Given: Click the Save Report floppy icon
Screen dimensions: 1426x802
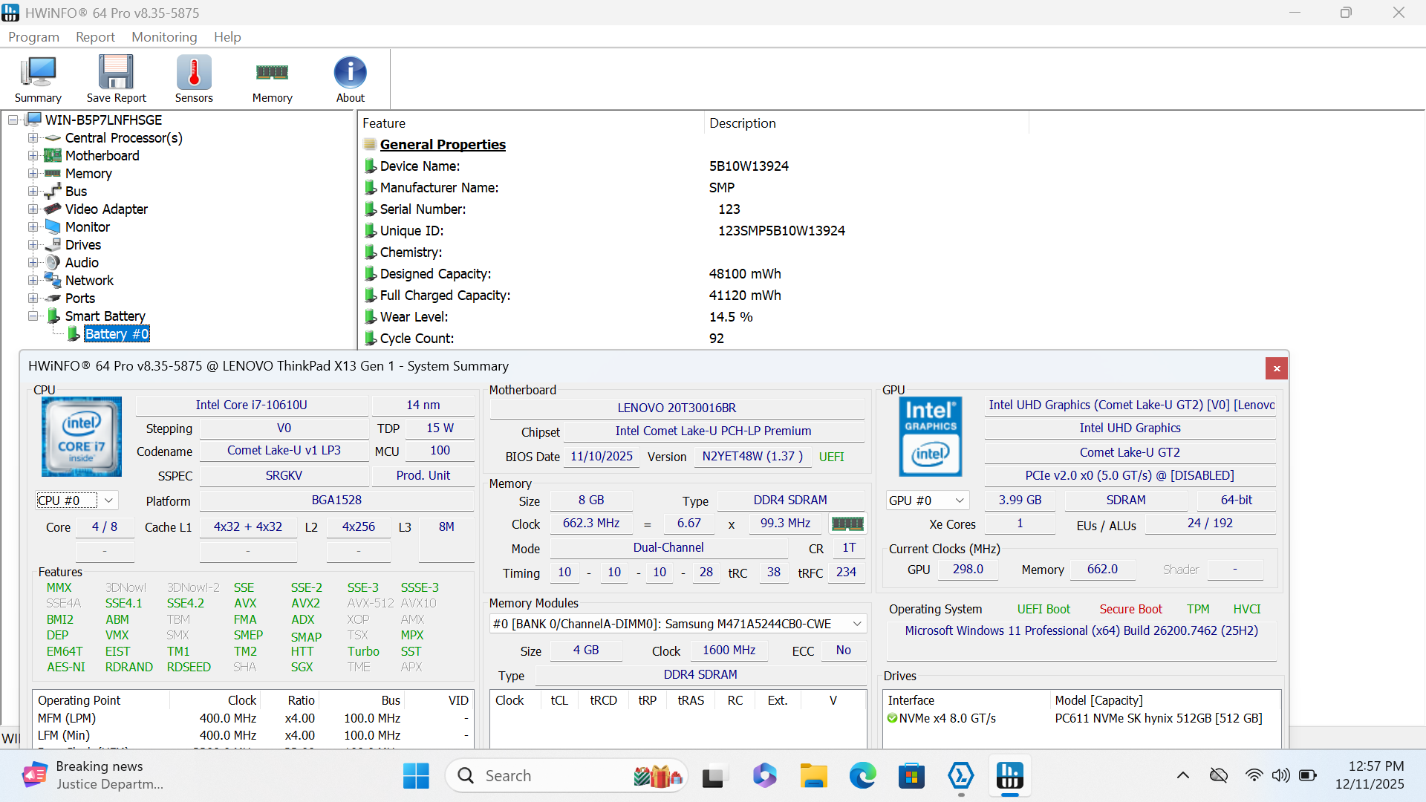Looking at the screenshot, I should click(x=116, y=73).
